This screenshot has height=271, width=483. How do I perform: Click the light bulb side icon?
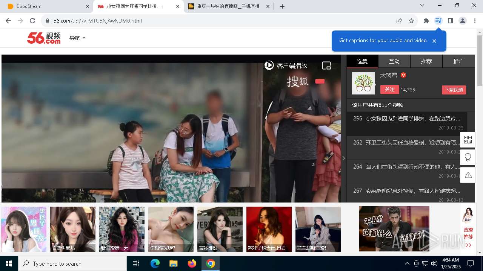(x=468, y=157)
